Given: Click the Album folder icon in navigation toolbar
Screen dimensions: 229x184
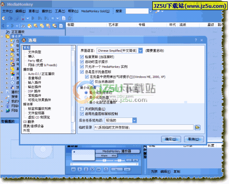Looking at the screenshot, I should pyautogui.click(x=42, y=26).
